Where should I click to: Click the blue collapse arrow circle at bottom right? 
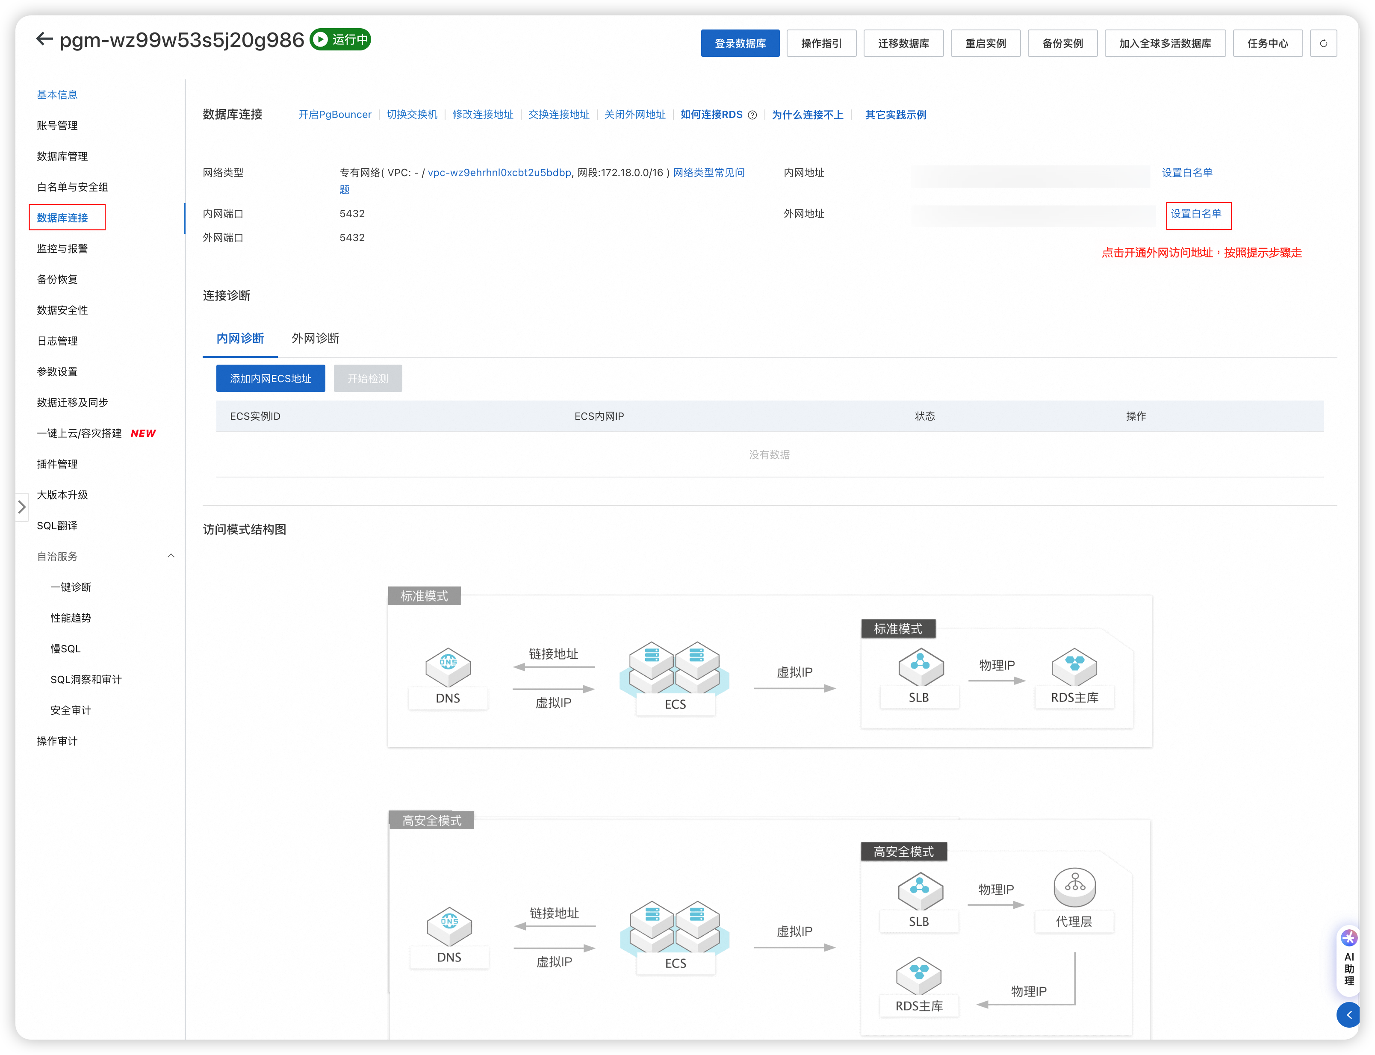click(x=1348, y=1015)
